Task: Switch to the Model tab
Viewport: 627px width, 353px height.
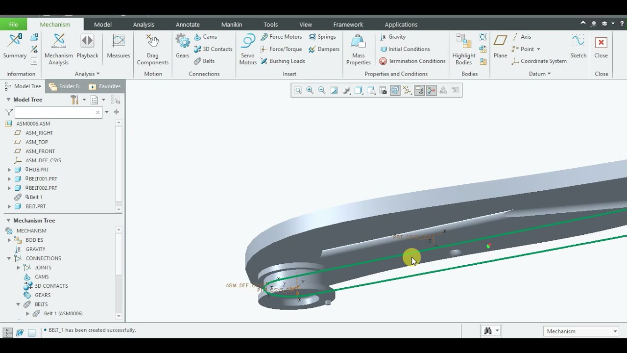Action: pos(103,25)
